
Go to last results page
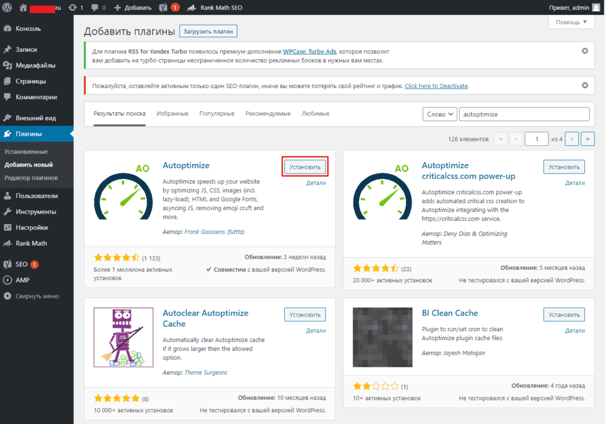pos(588,139)
